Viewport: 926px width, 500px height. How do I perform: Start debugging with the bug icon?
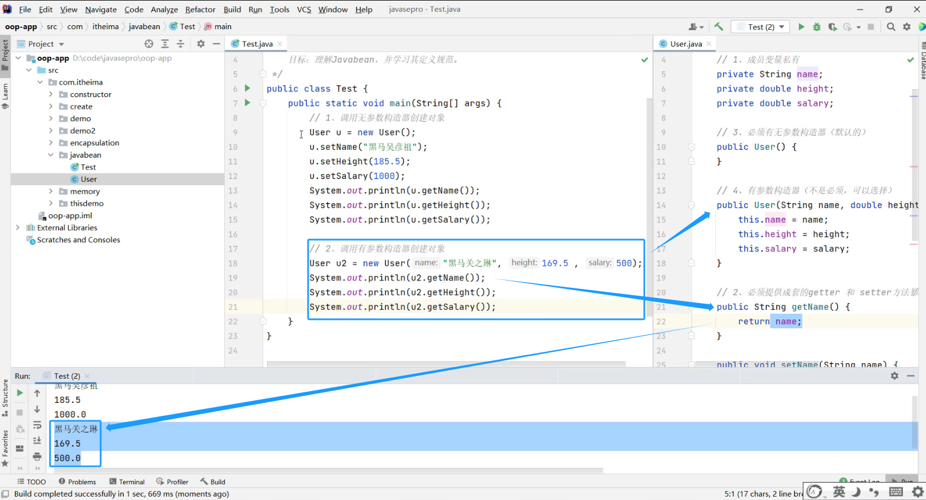tap(817, 26)
